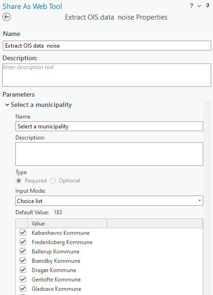Click scroll-up arrow in Parameters section
Image resolution: width=213 pixels, height=295 pixels.
[x=207, y=104]
